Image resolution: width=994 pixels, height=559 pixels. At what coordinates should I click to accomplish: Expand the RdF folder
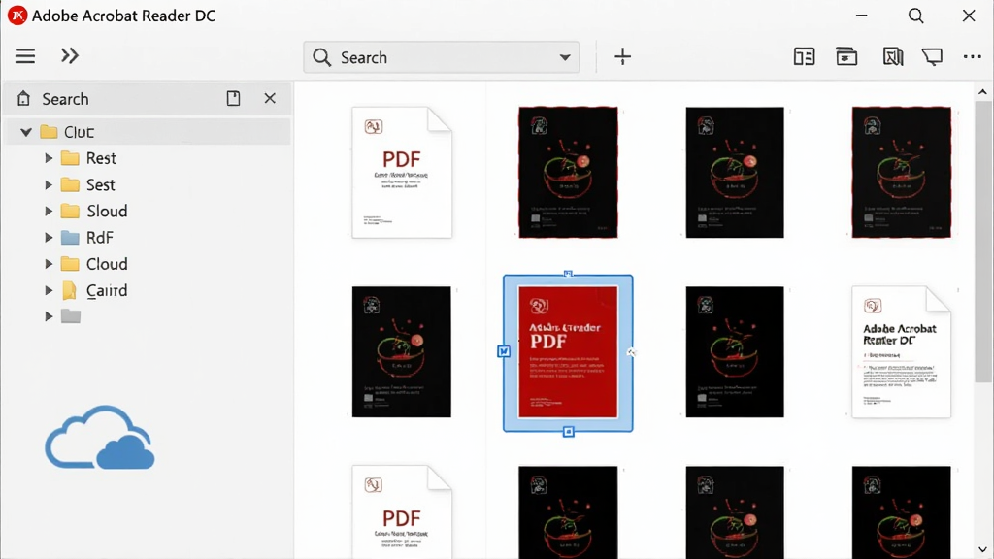click(x=49, y=237)
